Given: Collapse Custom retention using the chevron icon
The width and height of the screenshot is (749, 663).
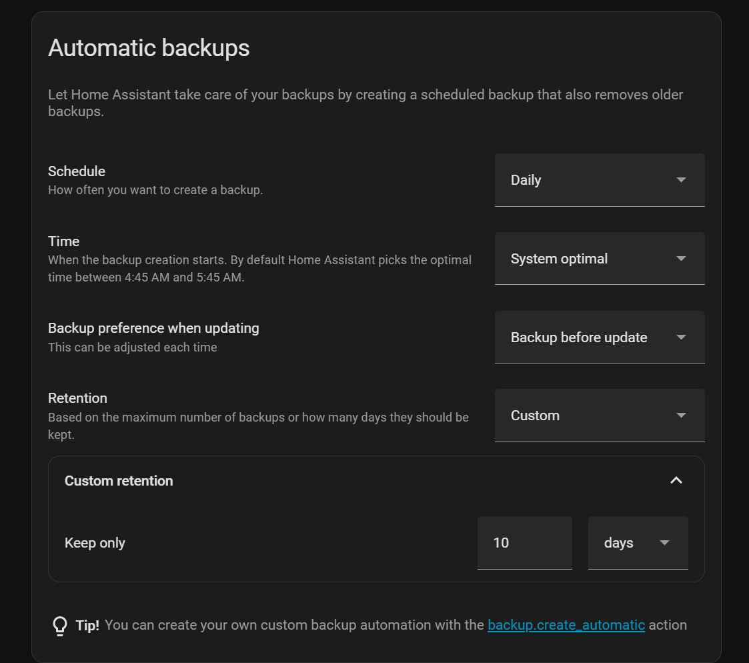Looking at the screenshot, I should (x=676, y=481).
